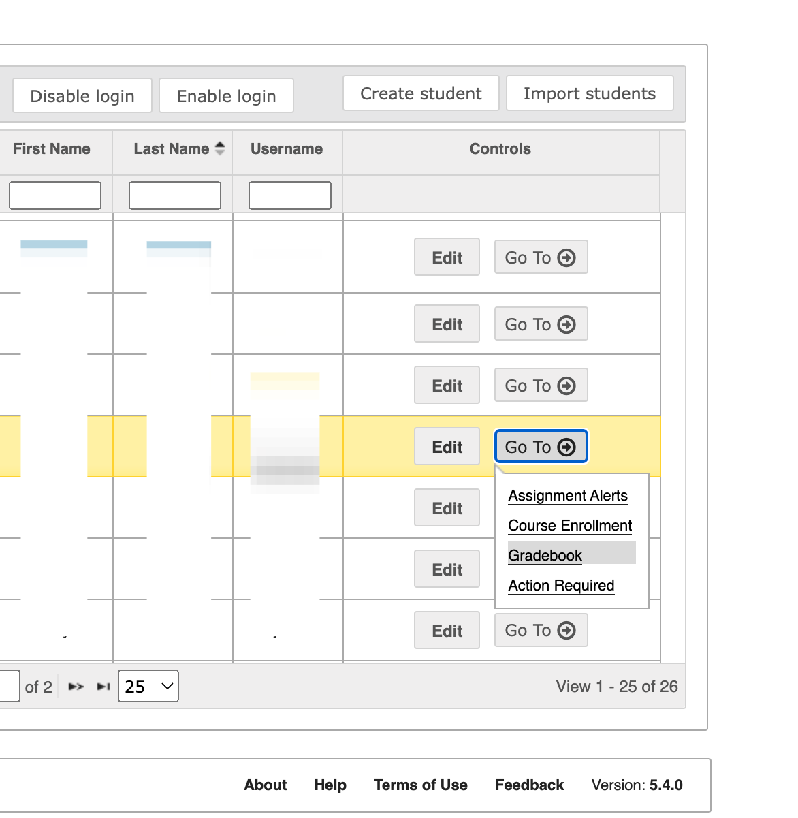Click Go To in the highlighted yellow row

(541, 447)
